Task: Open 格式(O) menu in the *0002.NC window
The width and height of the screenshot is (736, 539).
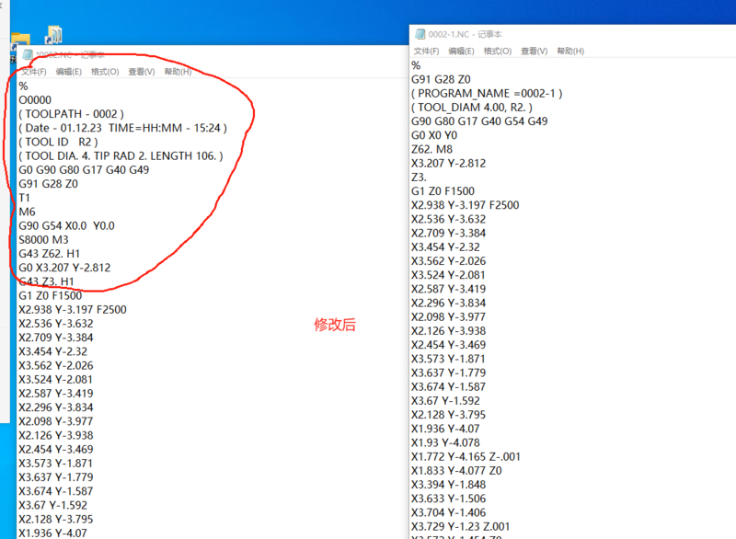Action: [x=105, y=72]
